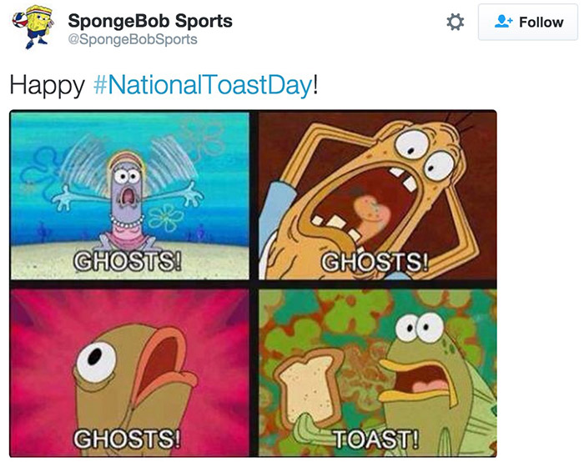
Task: Click the SpongeBob Sports profile avatar
Action: tap(32, 28)
